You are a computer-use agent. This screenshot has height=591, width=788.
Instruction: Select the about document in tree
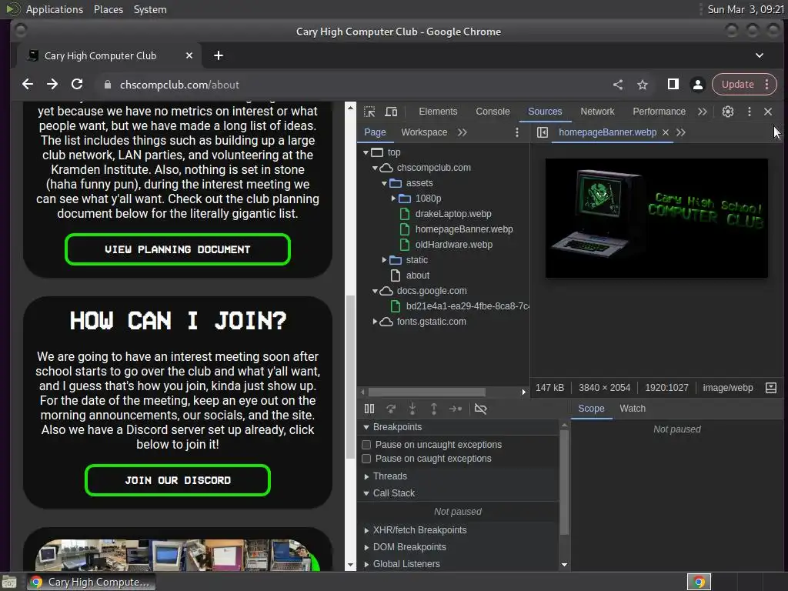(x=417, y=275)
